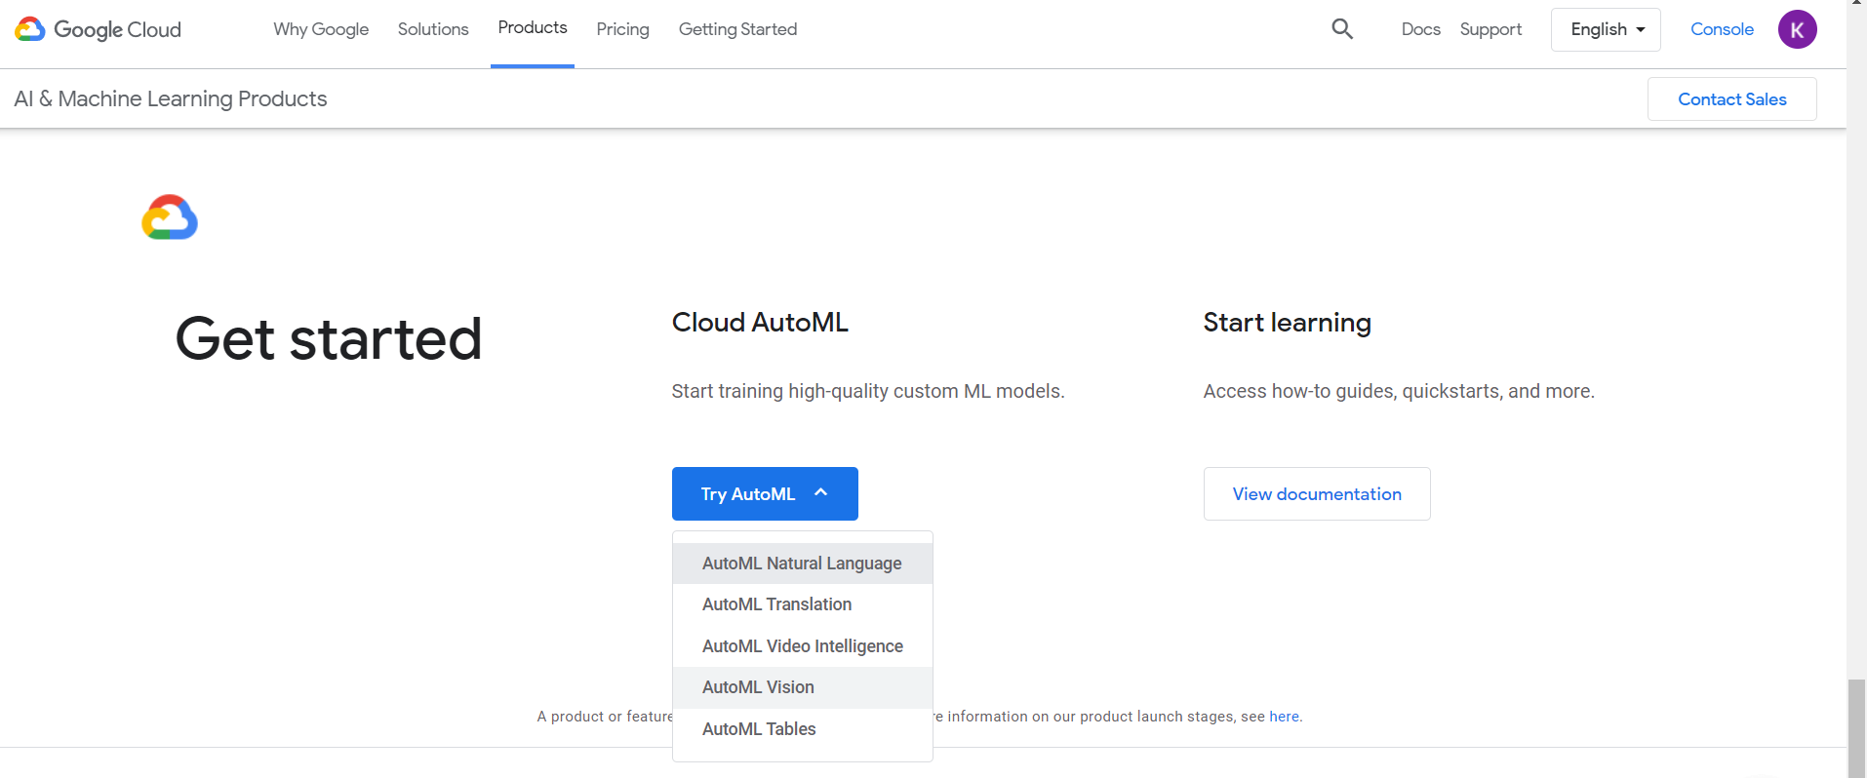Click the purple K account avatar

[x=1797, y=29]
